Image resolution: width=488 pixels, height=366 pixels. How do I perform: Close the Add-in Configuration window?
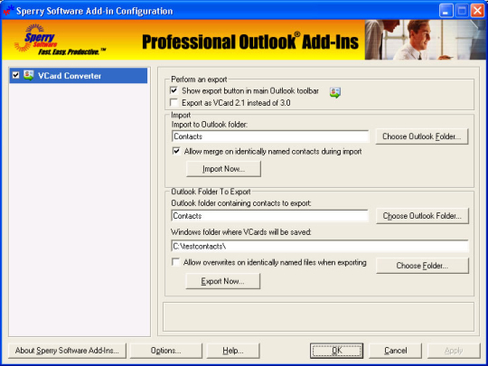(x=477, y=11)
